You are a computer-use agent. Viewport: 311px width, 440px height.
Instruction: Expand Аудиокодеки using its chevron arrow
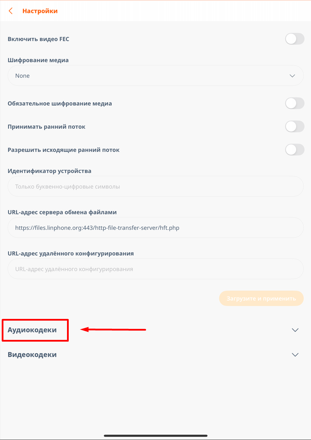point(295,330)
